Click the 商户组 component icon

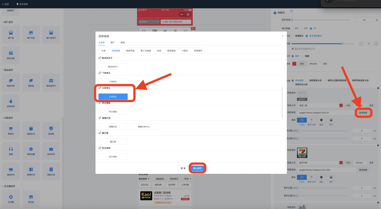point(11,33)
